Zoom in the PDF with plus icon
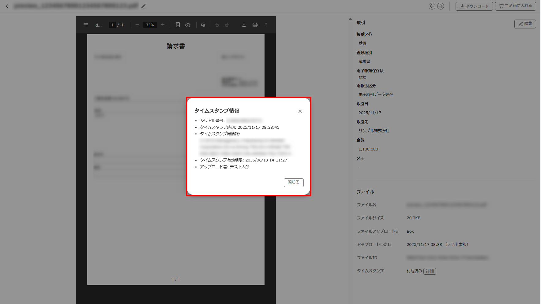Image resolution: width=541 pixels, height=304 pixels. 163,25
